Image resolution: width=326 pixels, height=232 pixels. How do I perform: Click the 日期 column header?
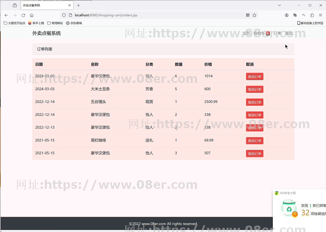(39, 64)
